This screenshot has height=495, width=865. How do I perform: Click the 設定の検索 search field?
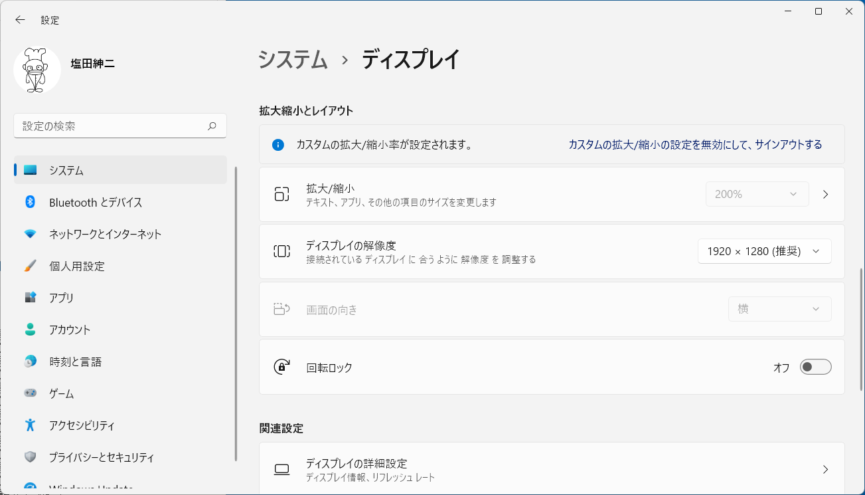pos(120,126)
